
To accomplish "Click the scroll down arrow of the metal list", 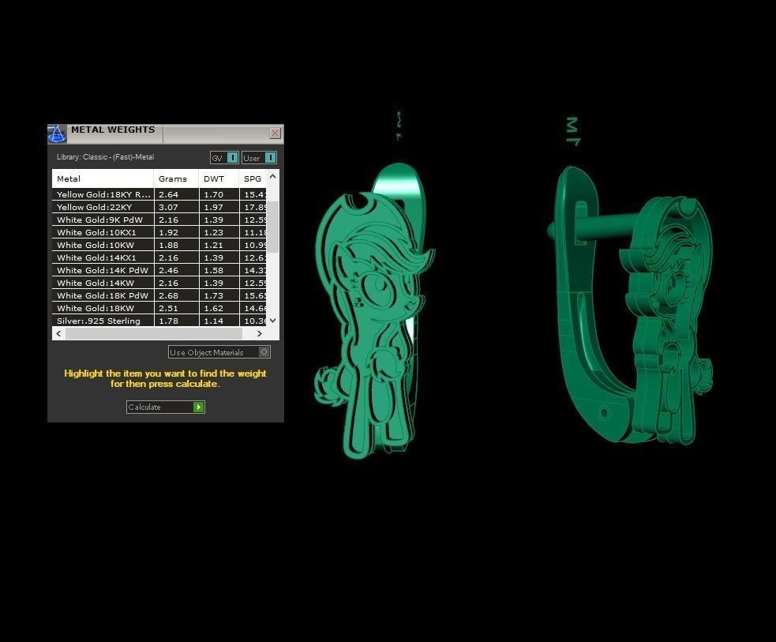I will (272, 321).
